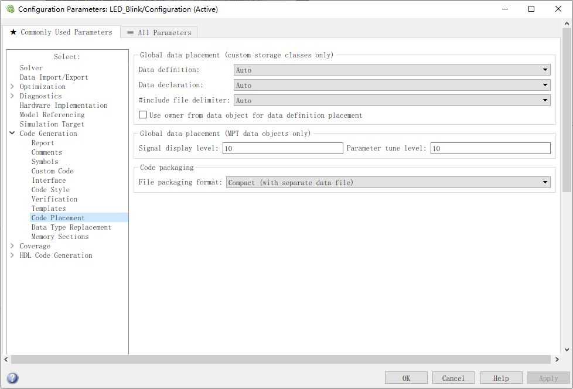Select Simulation Target in the tree

[52, 124]
